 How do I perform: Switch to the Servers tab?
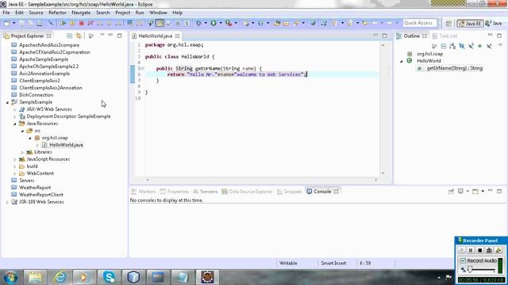(206, 192)
